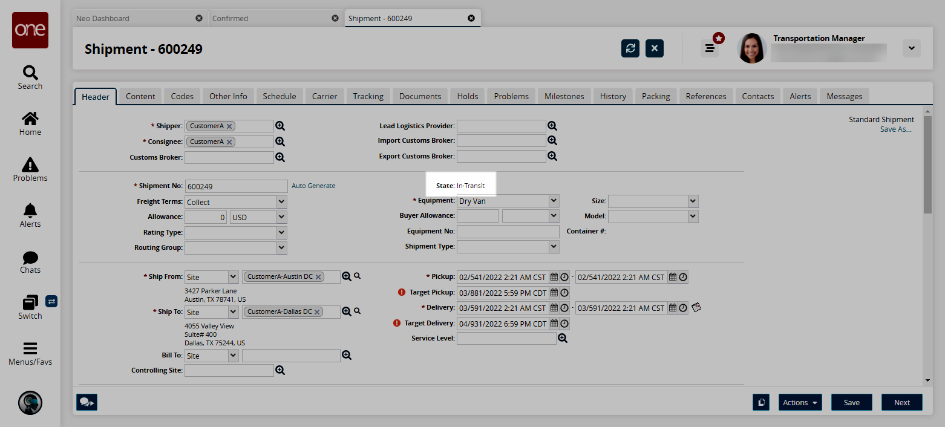Click the Equipment No input field
Viewport: 945px width, 427px height.
tap(508, 231)
